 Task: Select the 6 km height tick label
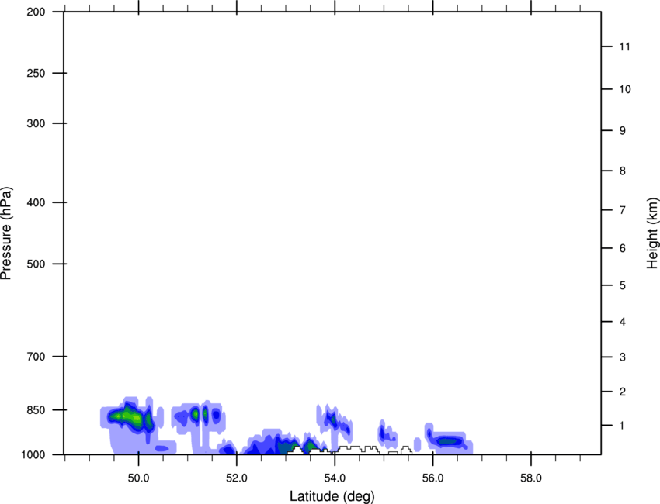(621, 248)
